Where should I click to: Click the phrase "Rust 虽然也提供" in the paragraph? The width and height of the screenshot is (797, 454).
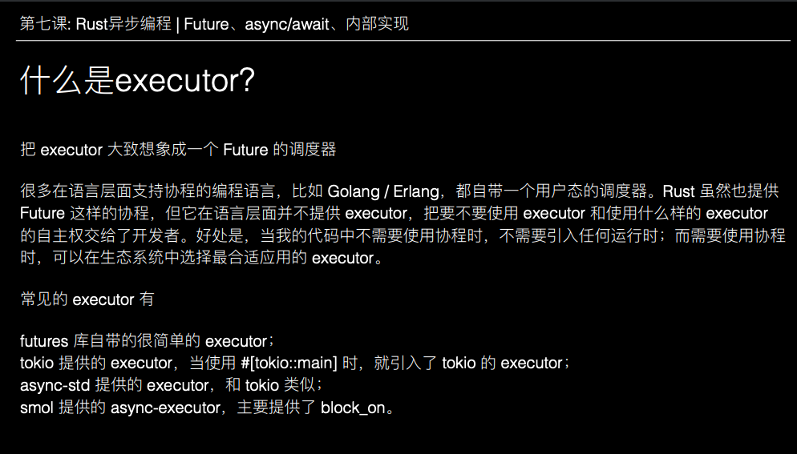pos(721,191)
